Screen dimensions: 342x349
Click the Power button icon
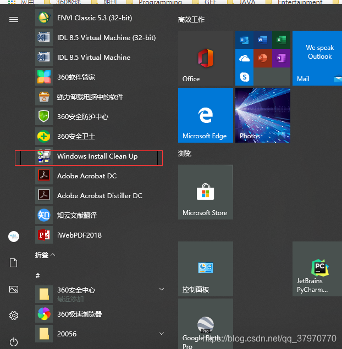click(x=14, y=342)
